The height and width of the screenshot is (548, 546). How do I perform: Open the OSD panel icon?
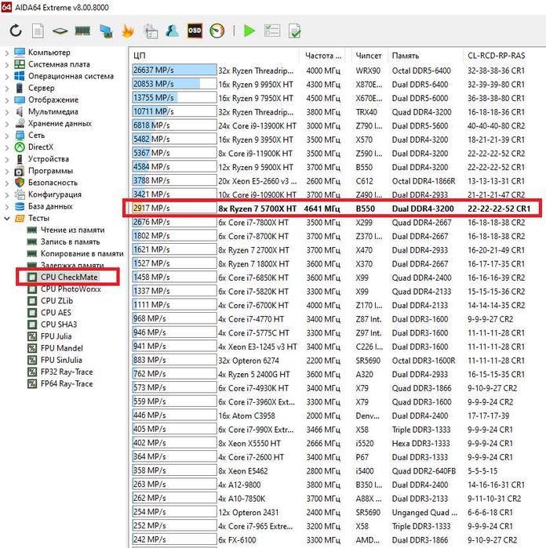click(x=195, y=31)
